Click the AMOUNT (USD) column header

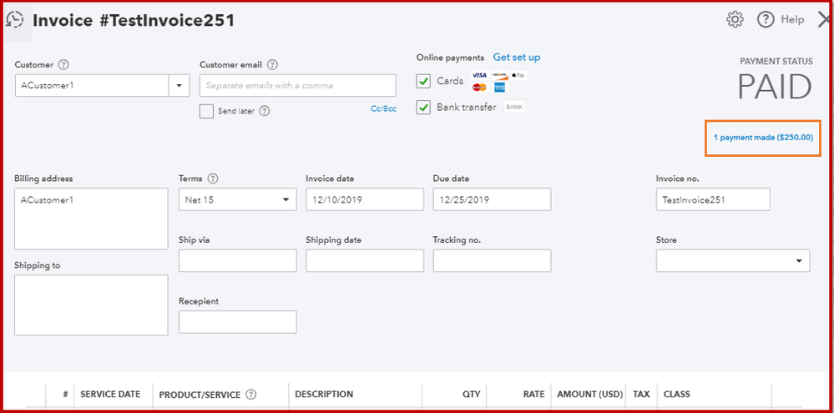click(590, 395)
